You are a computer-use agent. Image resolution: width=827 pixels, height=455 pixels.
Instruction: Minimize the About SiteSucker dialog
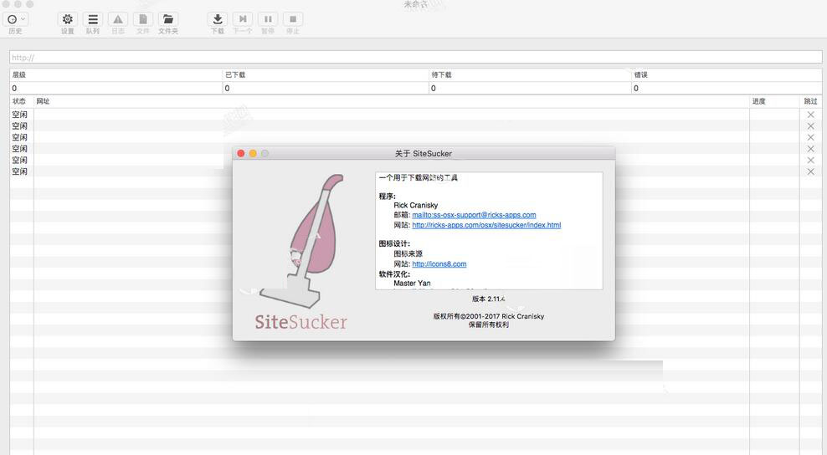coord(253,153)
